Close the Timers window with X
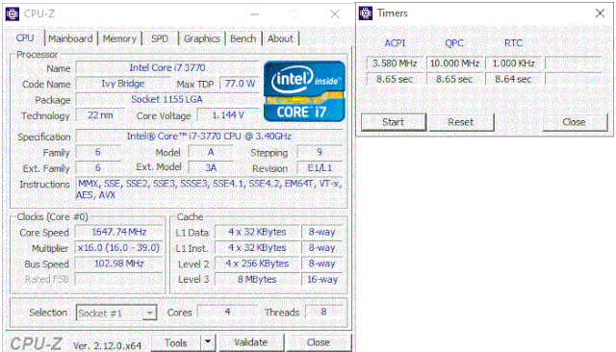 click(x=600, y=13)
